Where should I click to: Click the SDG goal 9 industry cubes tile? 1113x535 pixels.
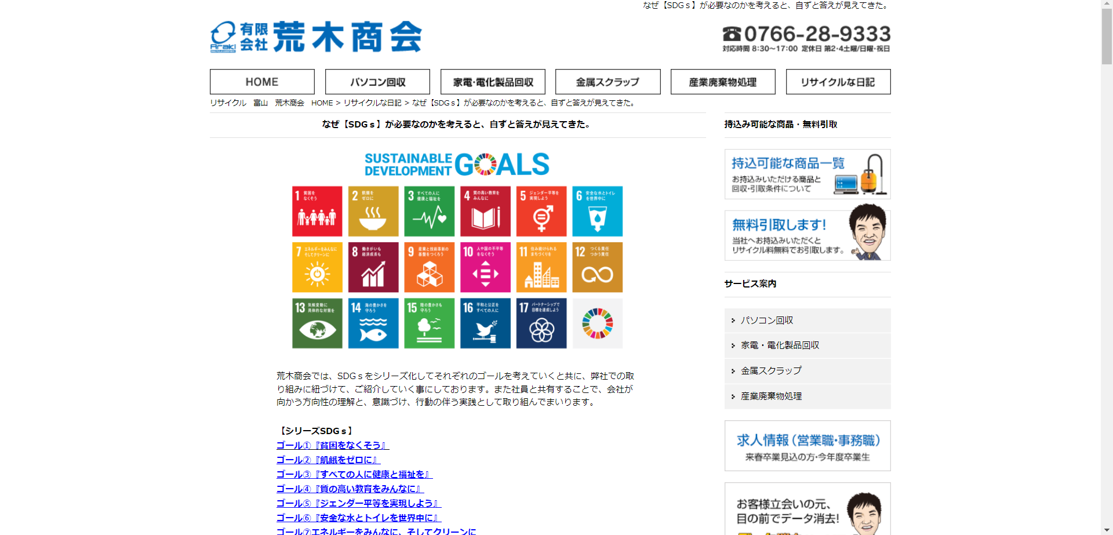(x=430, y=267)
